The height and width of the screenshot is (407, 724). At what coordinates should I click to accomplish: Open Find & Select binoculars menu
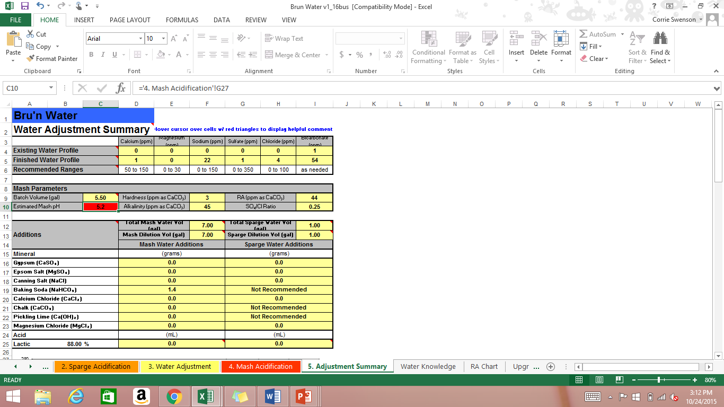[660, 48]
